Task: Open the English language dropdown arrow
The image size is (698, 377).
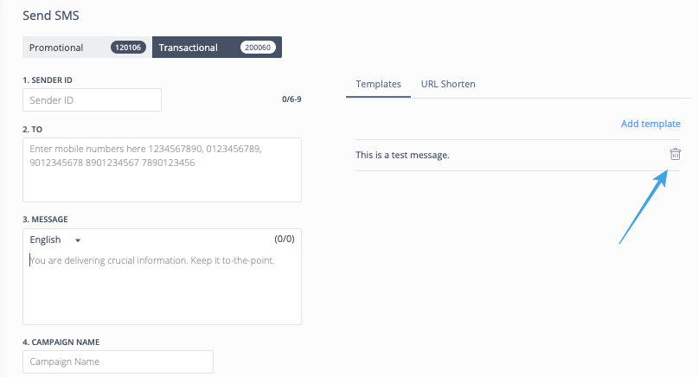Action: click(x=78, y=240)
